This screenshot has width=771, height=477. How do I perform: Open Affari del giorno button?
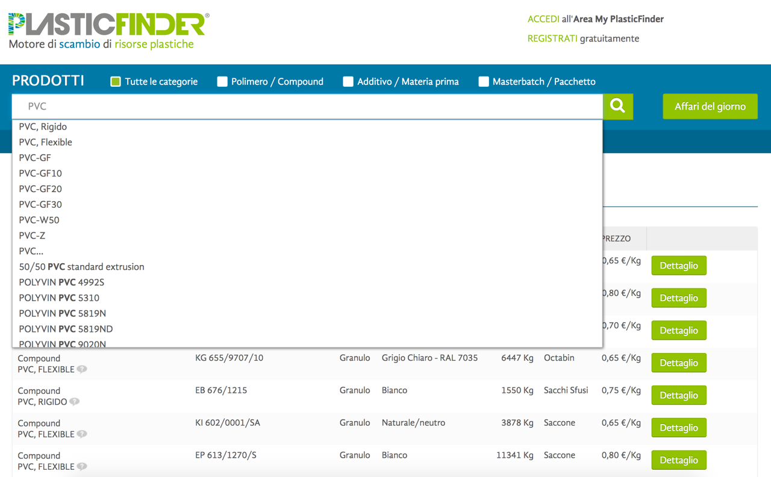710,107
